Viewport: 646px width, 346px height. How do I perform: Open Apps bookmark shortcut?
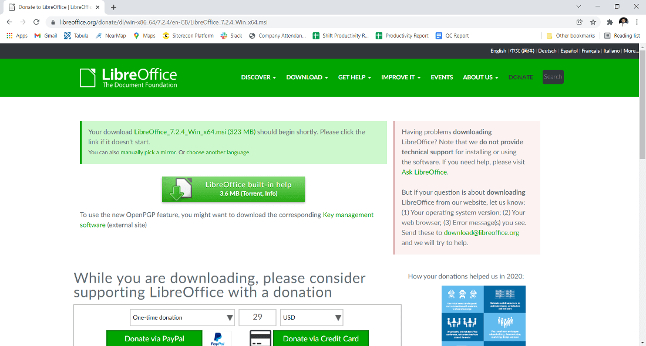17,36
